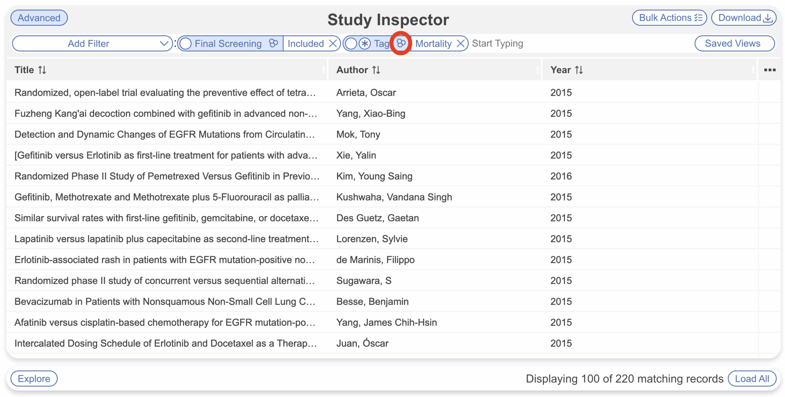Click the asterisk icon in the Tag filter
The height and width of the screenshot is (397, 785).
(365, 43)
